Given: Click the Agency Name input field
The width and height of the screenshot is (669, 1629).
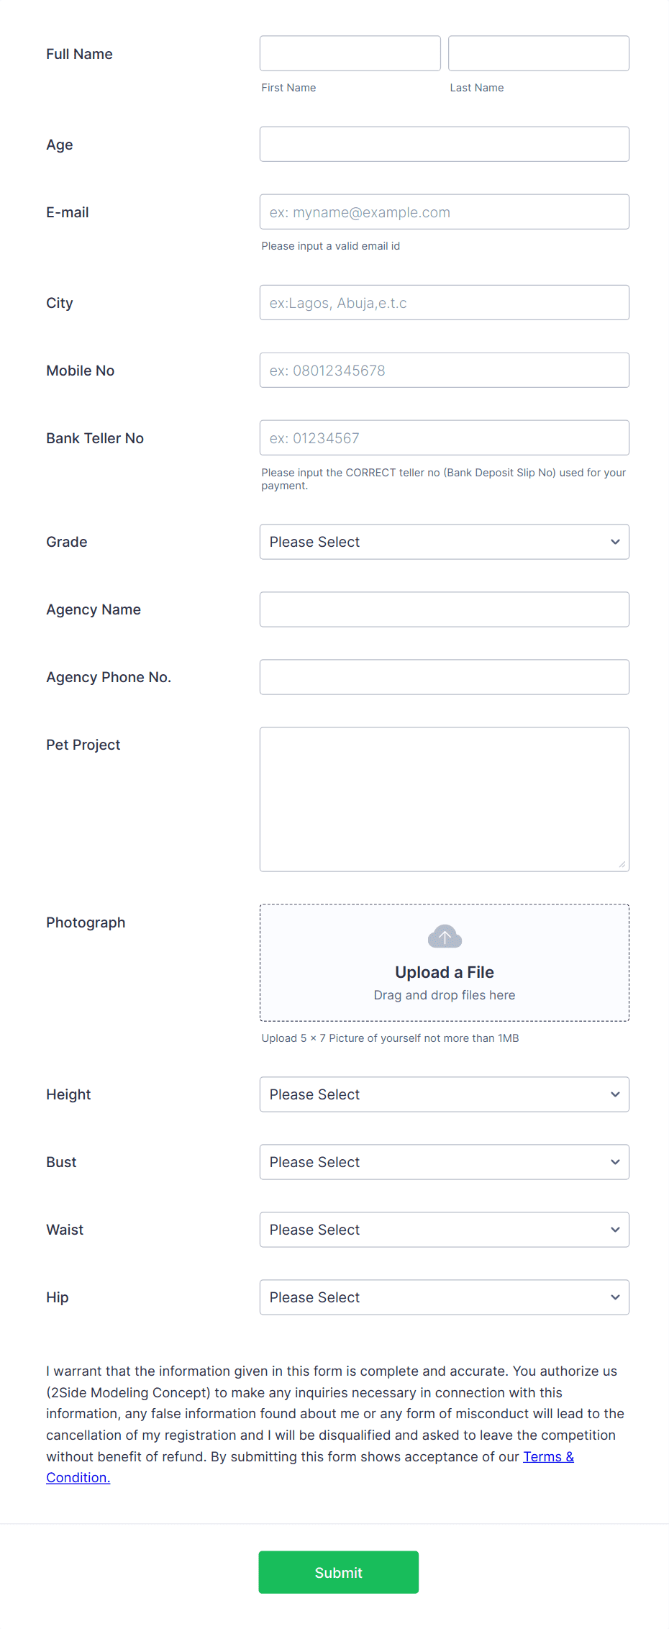Looking at the screenshot, I should click(x=444, y=609).
